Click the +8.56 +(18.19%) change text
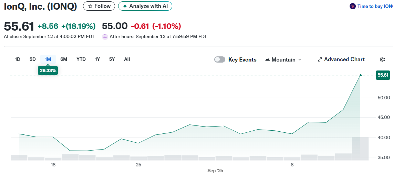The image size is (393, 175). [67, 26]
